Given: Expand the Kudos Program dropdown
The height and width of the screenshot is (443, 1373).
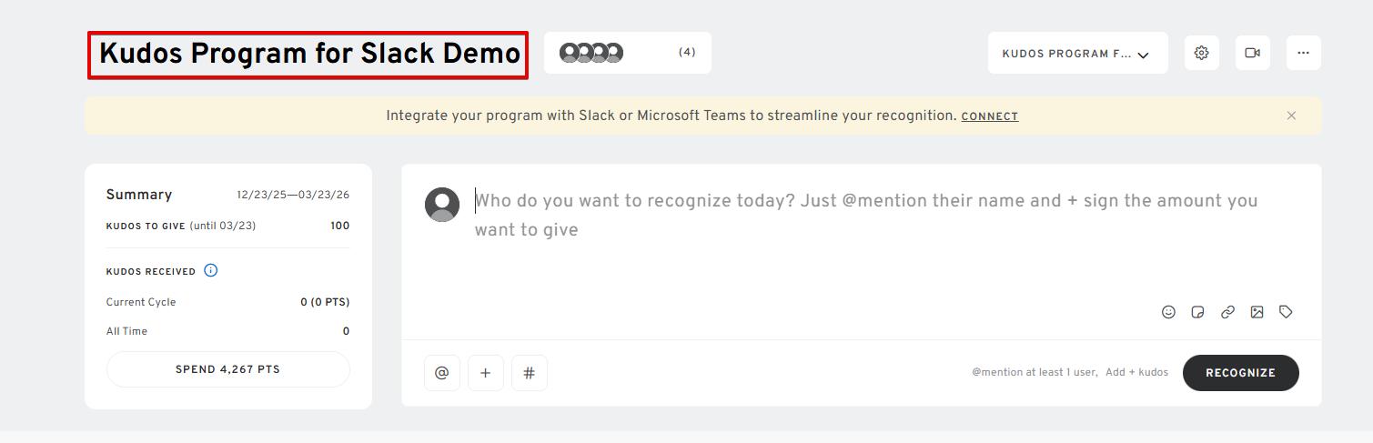Looking at the screenshot, I should coord(1077,54).
